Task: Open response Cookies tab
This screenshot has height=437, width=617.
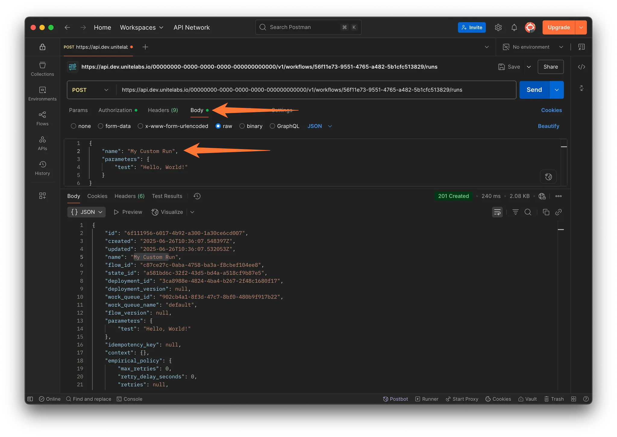Action: 97,196
